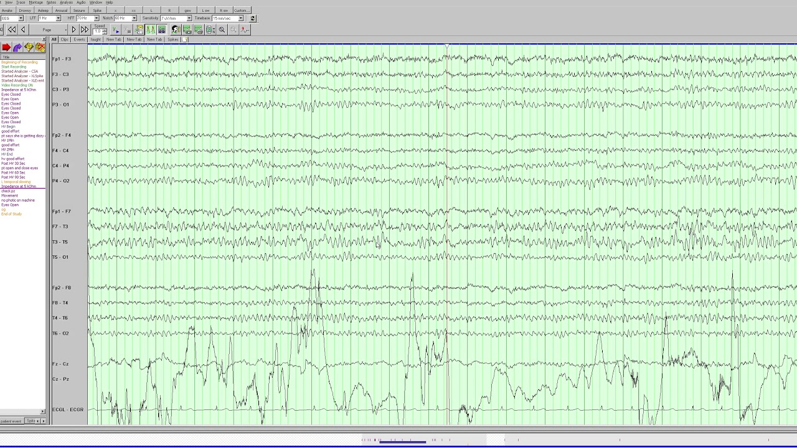This screenshot has height=448, width=797.
Task: Click the Fp1 - F3 channel label
Action: 61,59
